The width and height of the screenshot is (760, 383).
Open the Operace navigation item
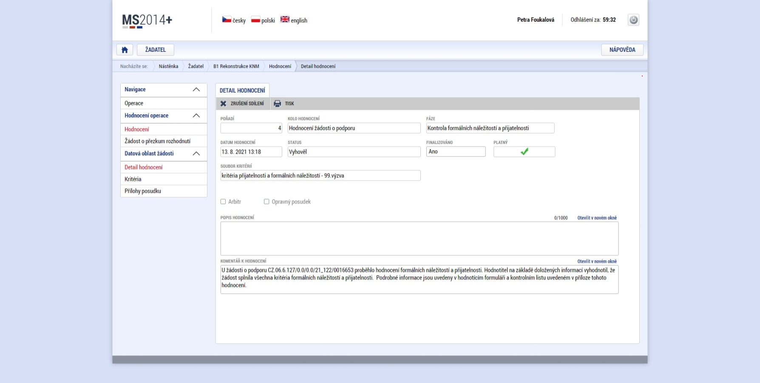pyautogui.click(x=164, y=103)
